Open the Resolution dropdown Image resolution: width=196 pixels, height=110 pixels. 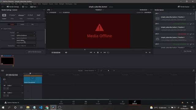click(25, 46)
